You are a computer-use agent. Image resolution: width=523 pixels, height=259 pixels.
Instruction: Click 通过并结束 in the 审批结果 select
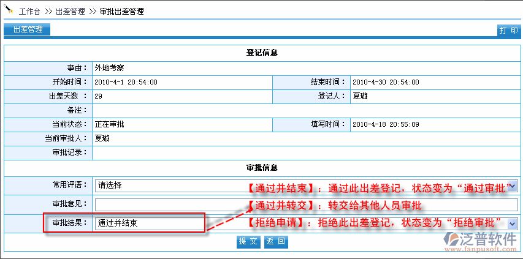tap(118, 223)
